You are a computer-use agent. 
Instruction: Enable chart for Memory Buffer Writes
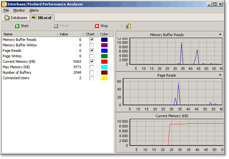click(92, 45)
